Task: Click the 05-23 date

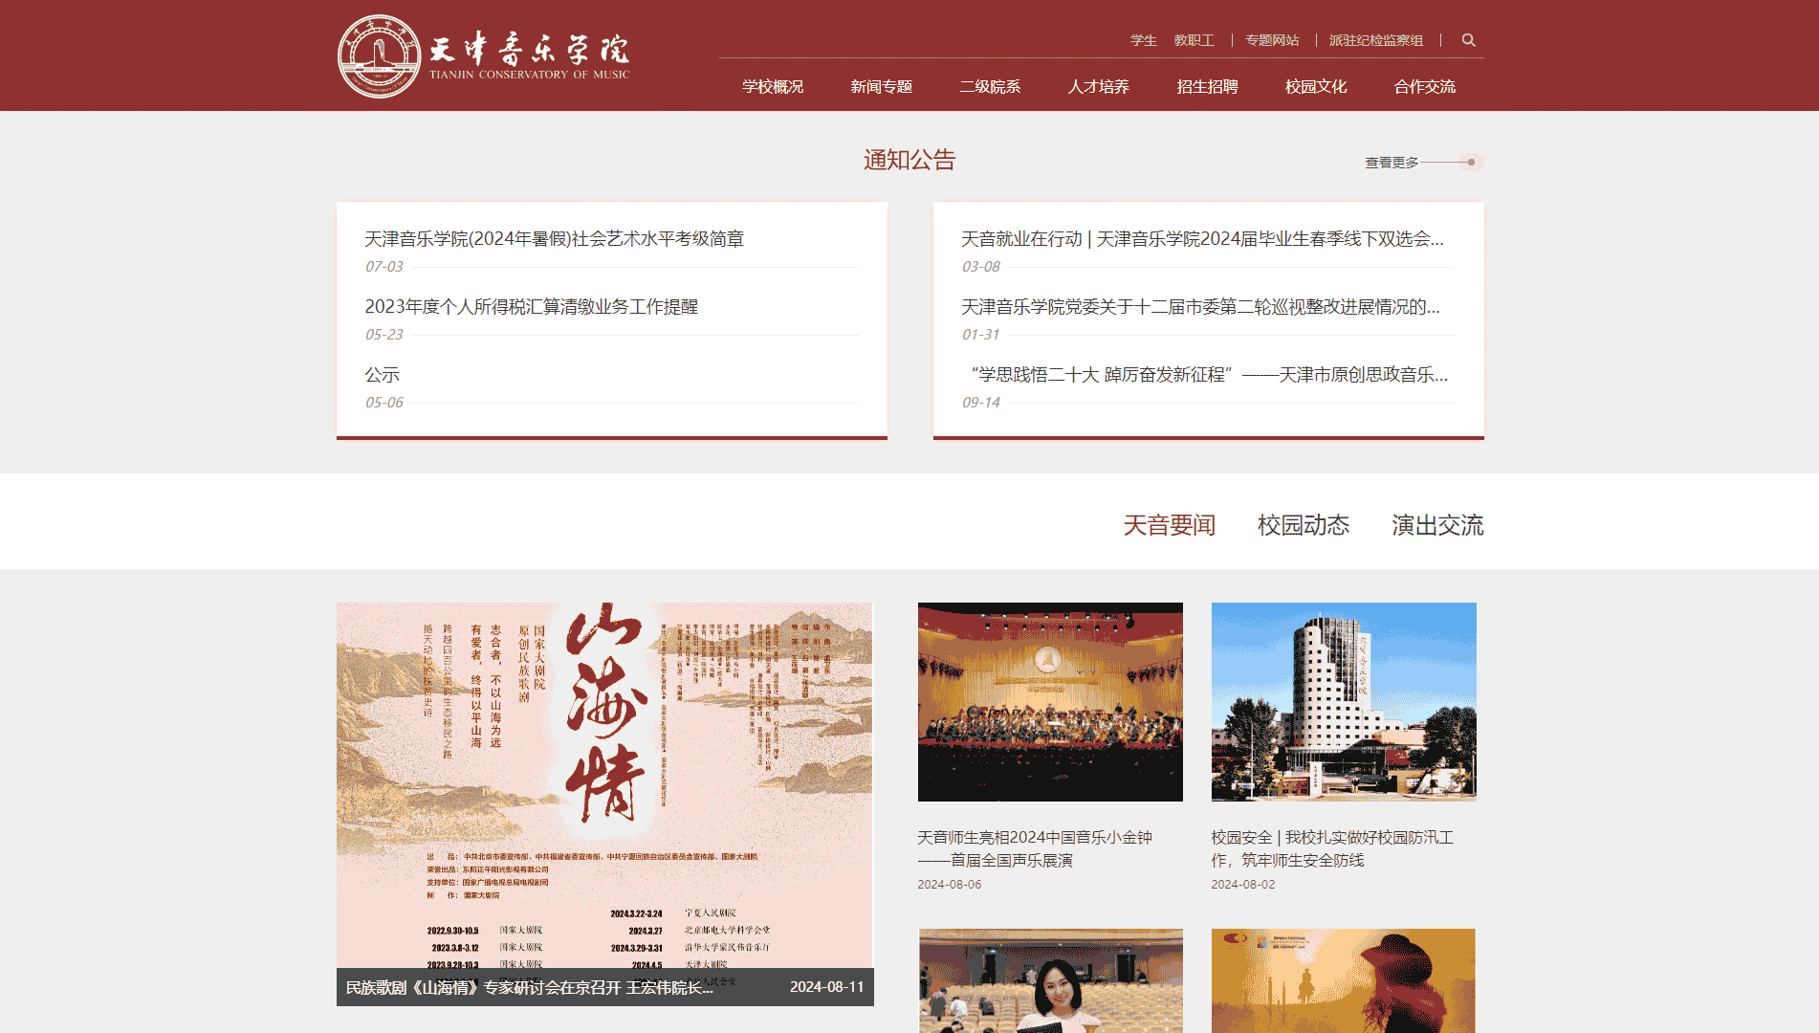Action: coord(384,335)
